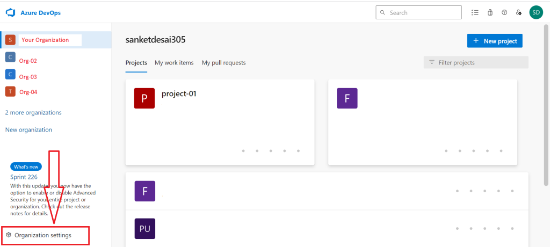Open the New organization link
This screenshot has width=550, height=247.
point(28,130)
